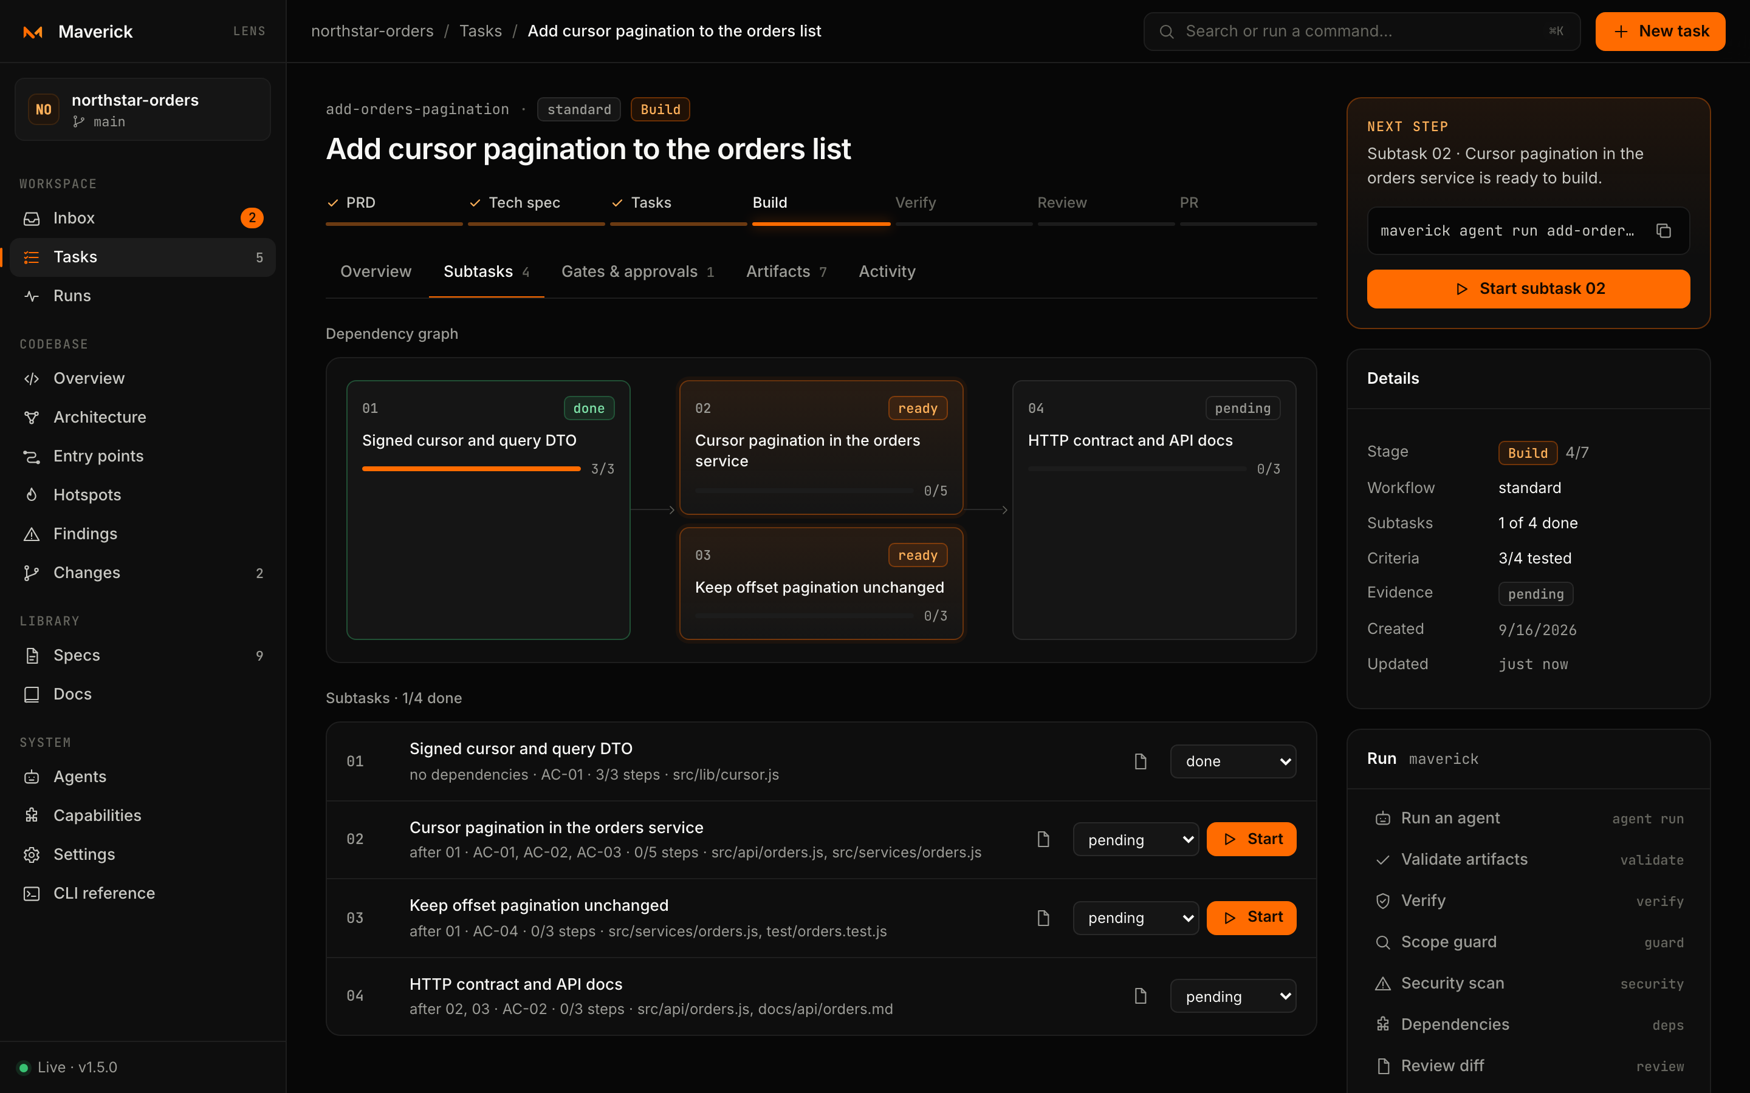Open the Gates & approvals tab
1750x1093 pixels.
[637, 272]
